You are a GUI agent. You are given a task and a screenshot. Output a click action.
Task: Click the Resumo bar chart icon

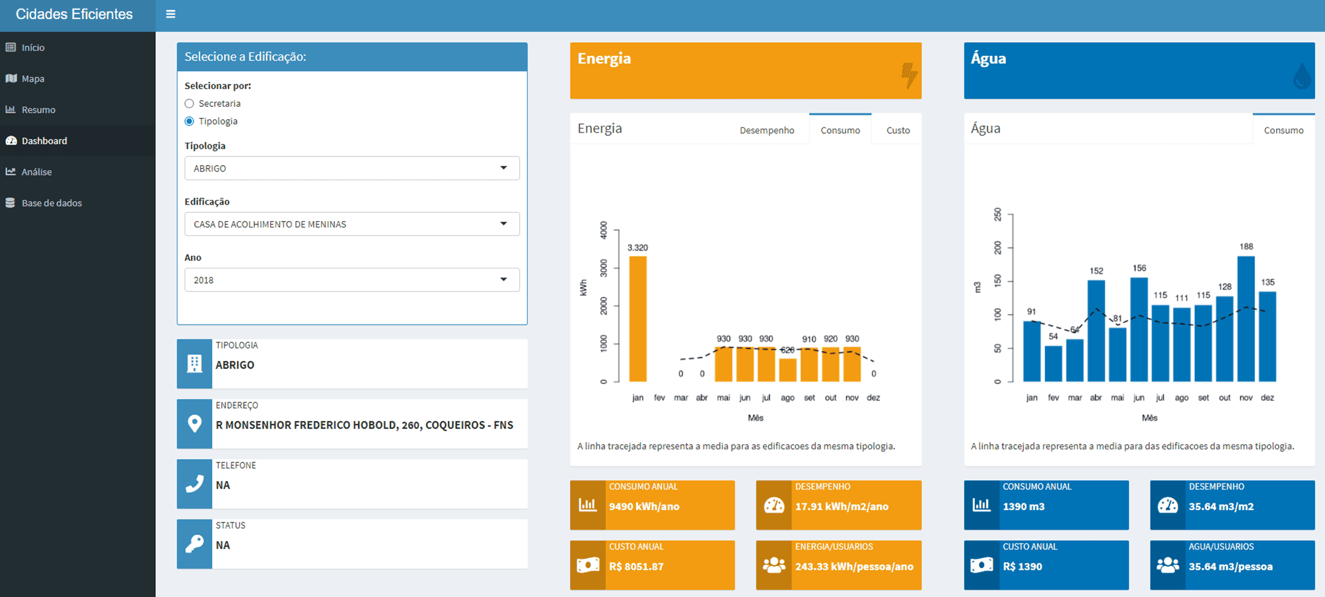[x=11, y=110]
